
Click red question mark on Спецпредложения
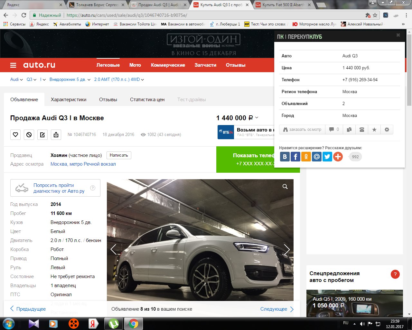click(395, 274)
